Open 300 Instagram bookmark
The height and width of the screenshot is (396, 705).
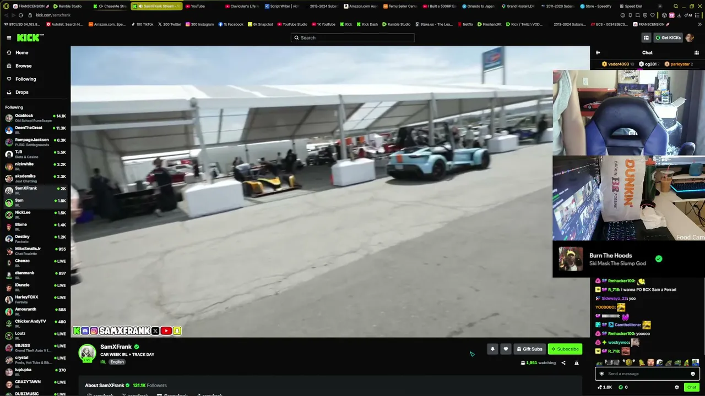[199, 24]
